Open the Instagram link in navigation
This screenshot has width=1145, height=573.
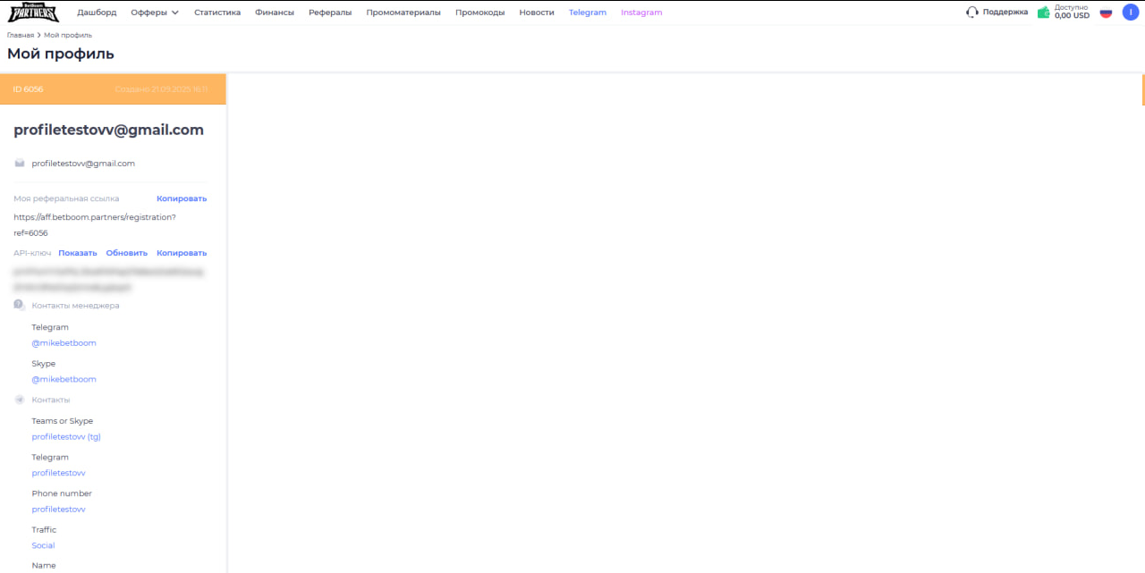point(641,13)
